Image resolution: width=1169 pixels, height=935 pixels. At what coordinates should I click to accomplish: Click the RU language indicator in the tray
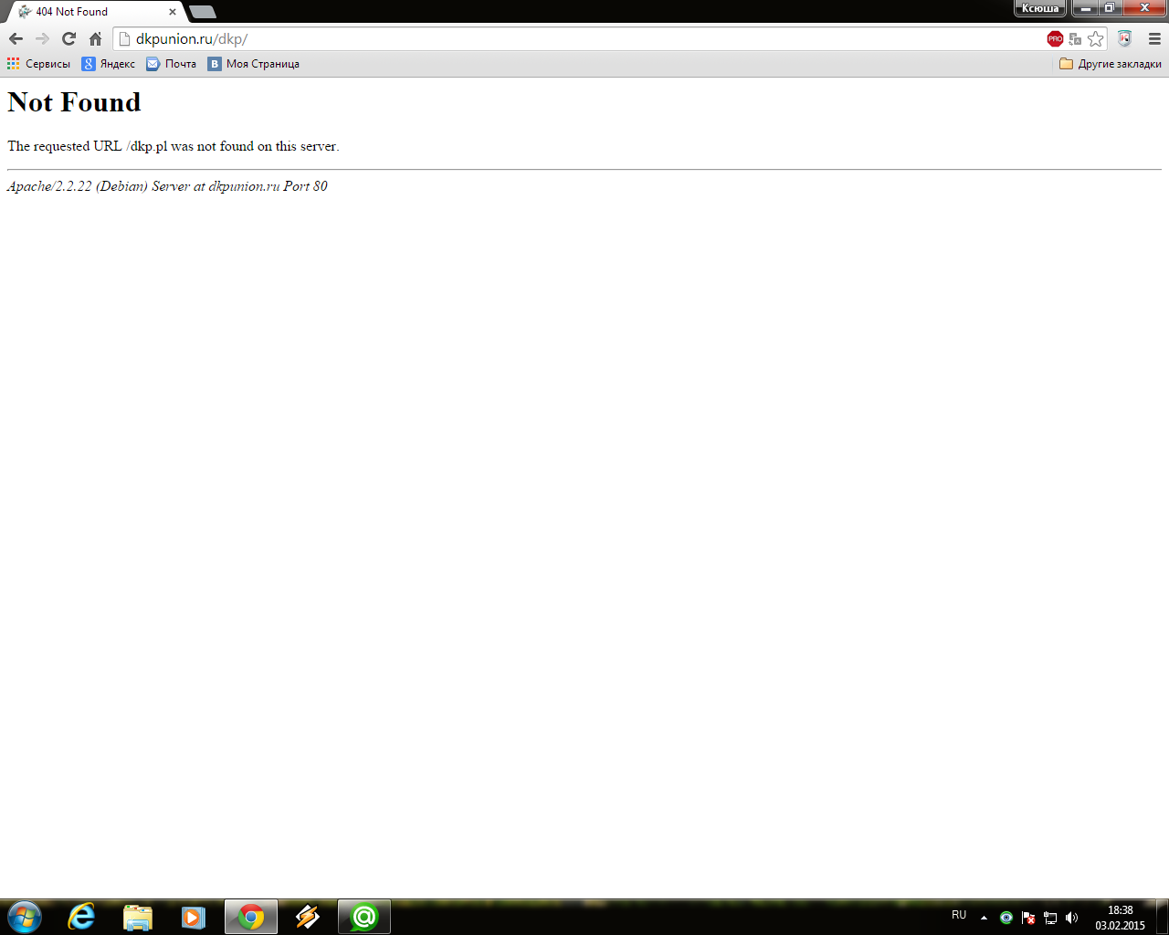[x=959, y=915]
